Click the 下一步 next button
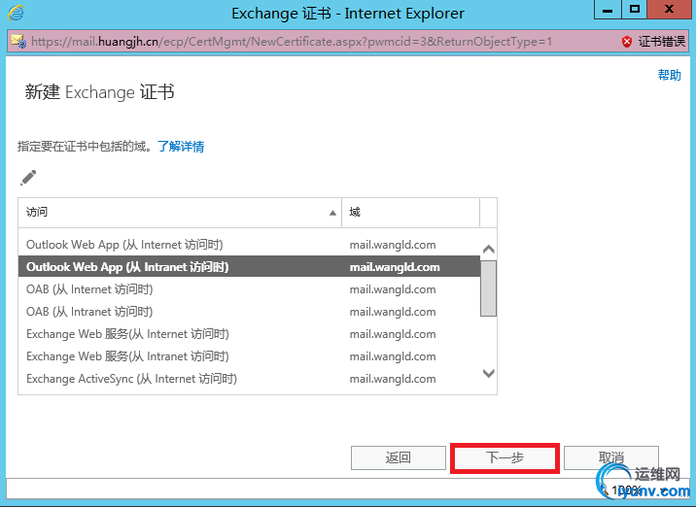 505,457
